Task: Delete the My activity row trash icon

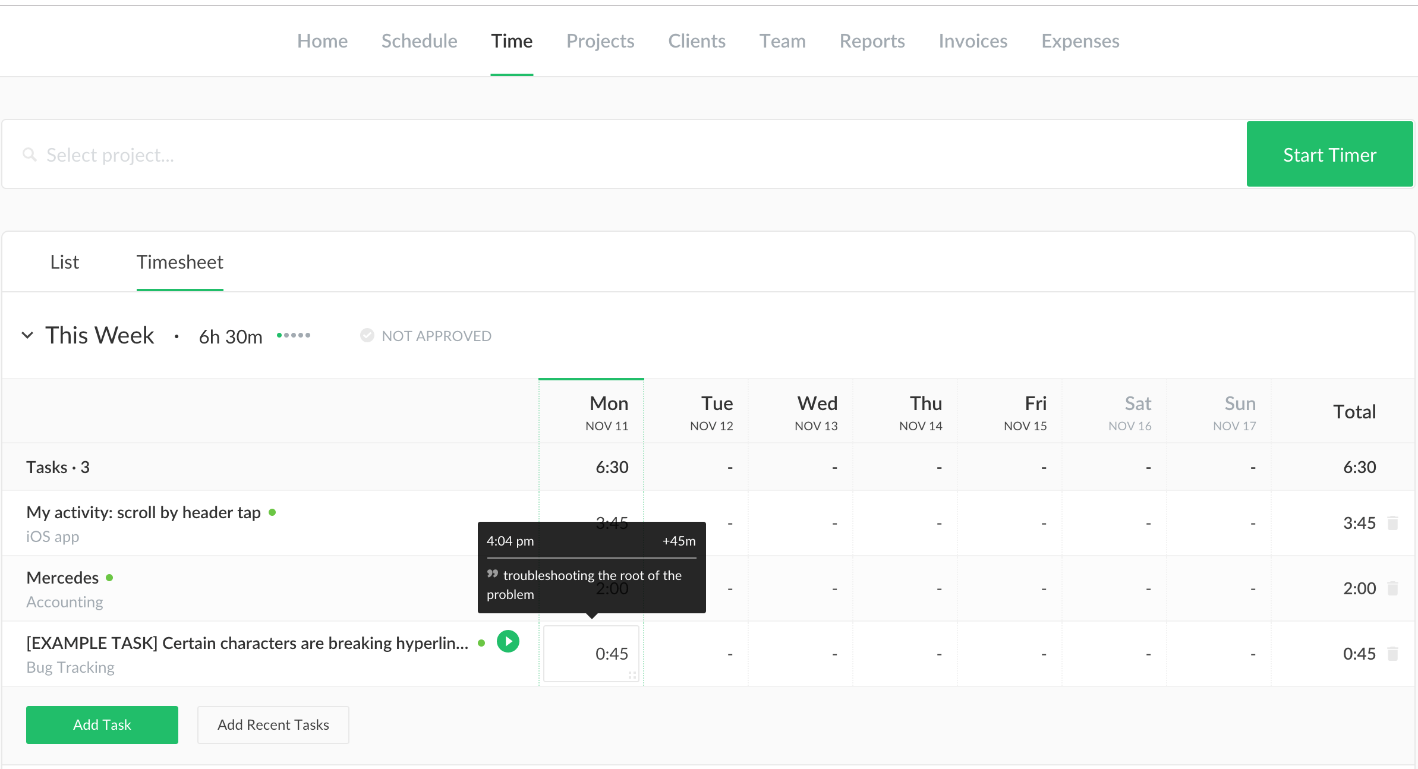Action: 1392,523
